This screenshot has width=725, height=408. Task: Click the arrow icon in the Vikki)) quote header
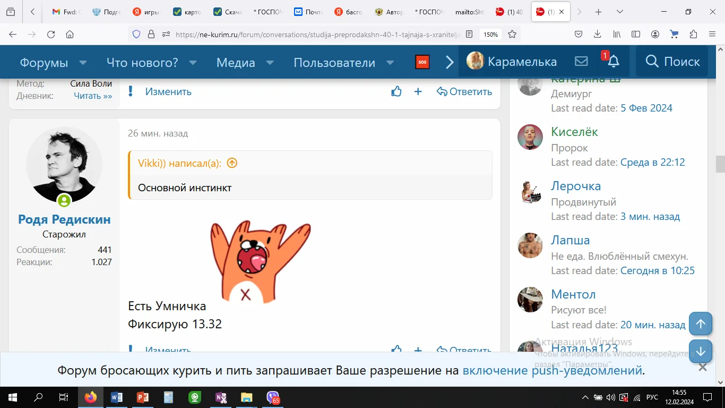(x=231, y=163)
